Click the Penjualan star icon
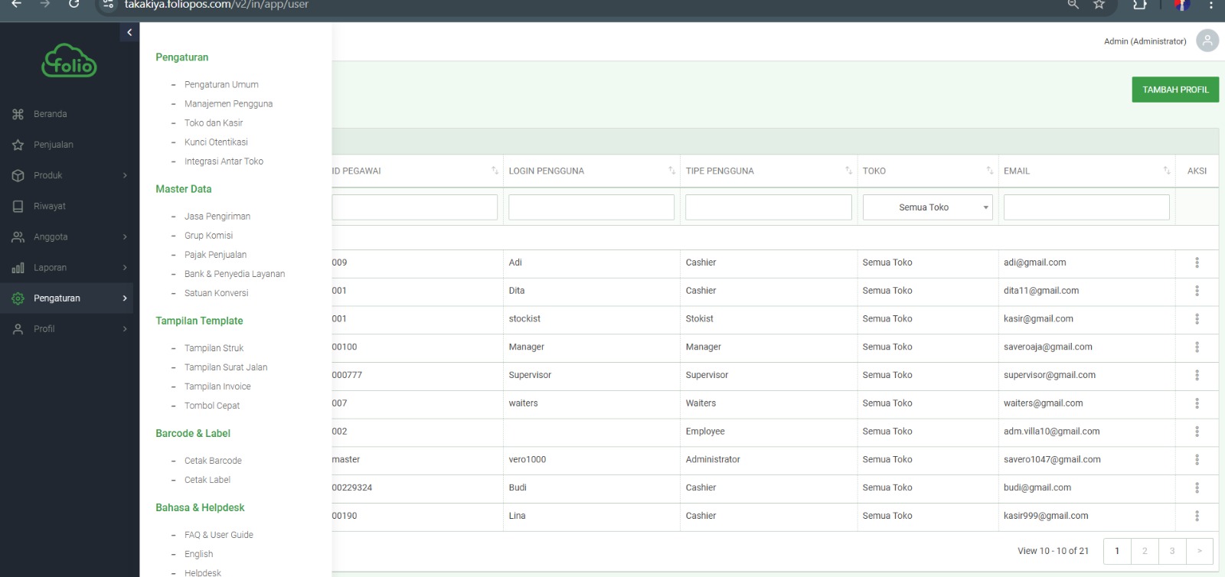The width and height of the screenshot is (1225, 577). [x=18, y=145]
